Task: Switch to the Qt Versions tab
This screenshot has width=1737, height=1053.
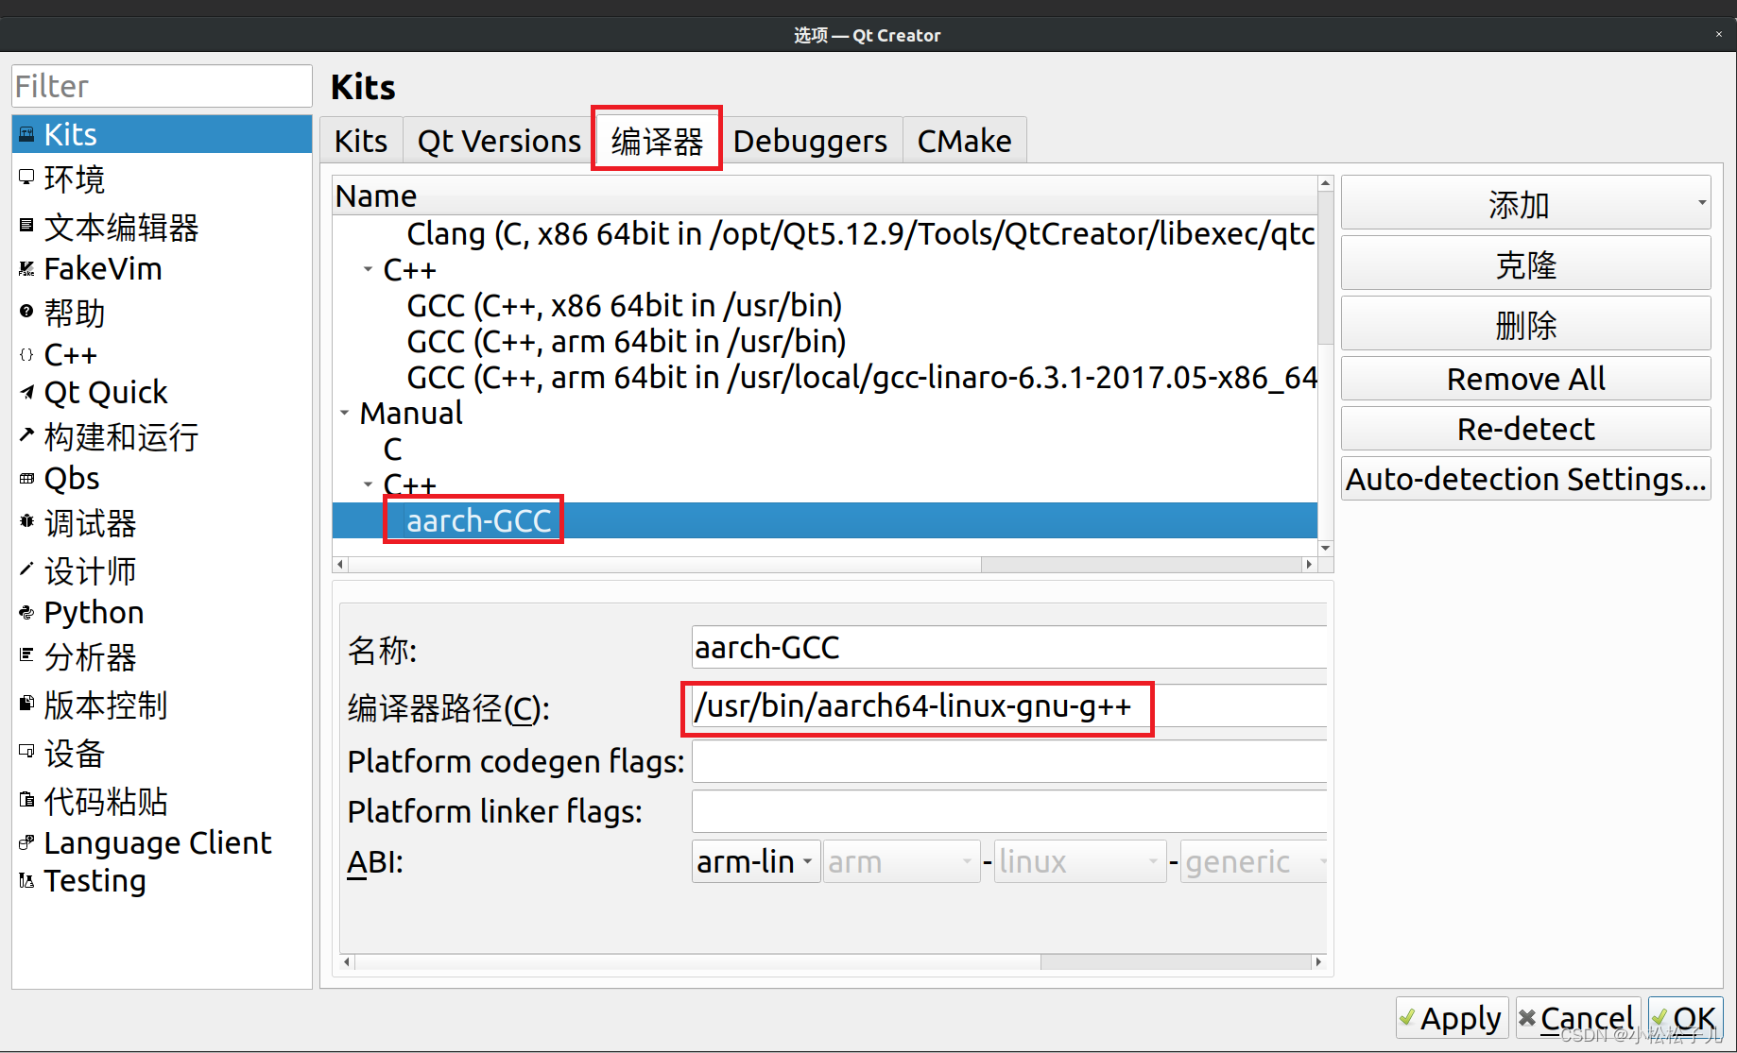Action: coord(498,140)
